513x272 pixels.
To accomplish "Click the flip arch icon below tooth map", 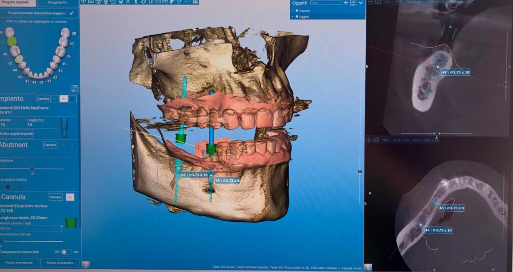I will [x=75, y=89].
